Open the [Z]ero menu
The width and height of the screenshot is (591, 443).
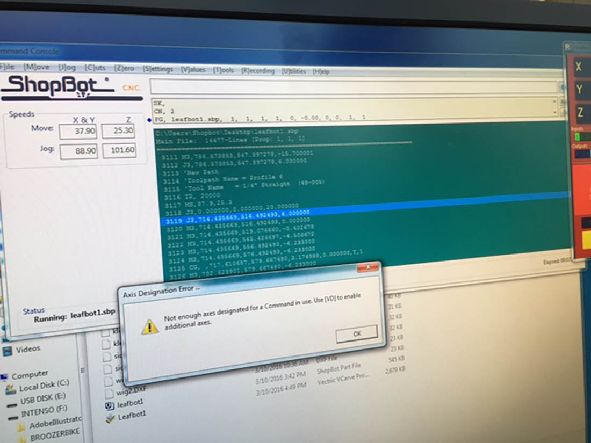click(125, 69)
